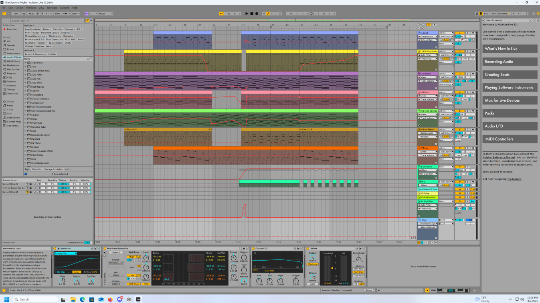This screenshot has height=303, width=540.
Task: Open the quantization menu showing 1 Bar
Action: [x=75, y=14]
